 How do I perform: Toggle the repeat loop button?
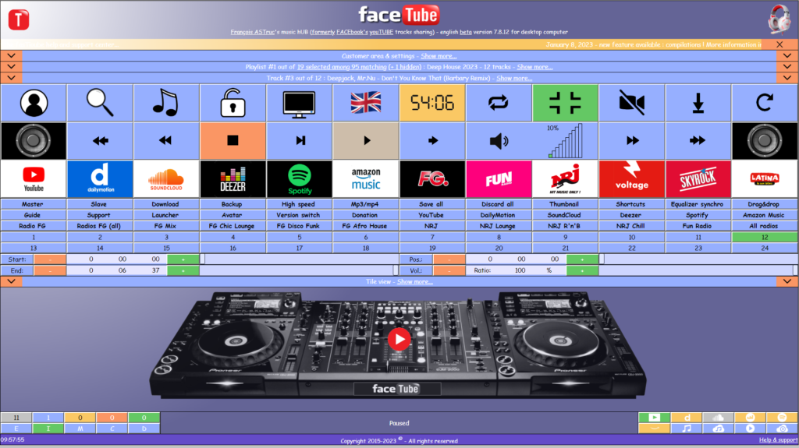click(499, 103)
